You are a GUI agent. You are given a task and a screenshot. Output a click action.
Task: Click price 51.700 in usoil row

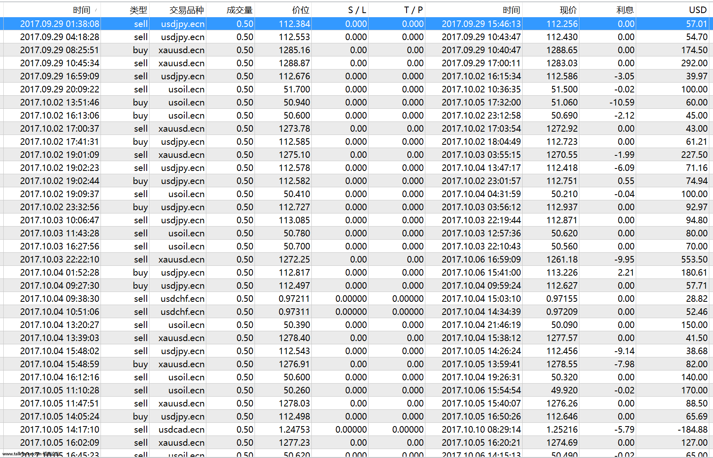[297, 89]
